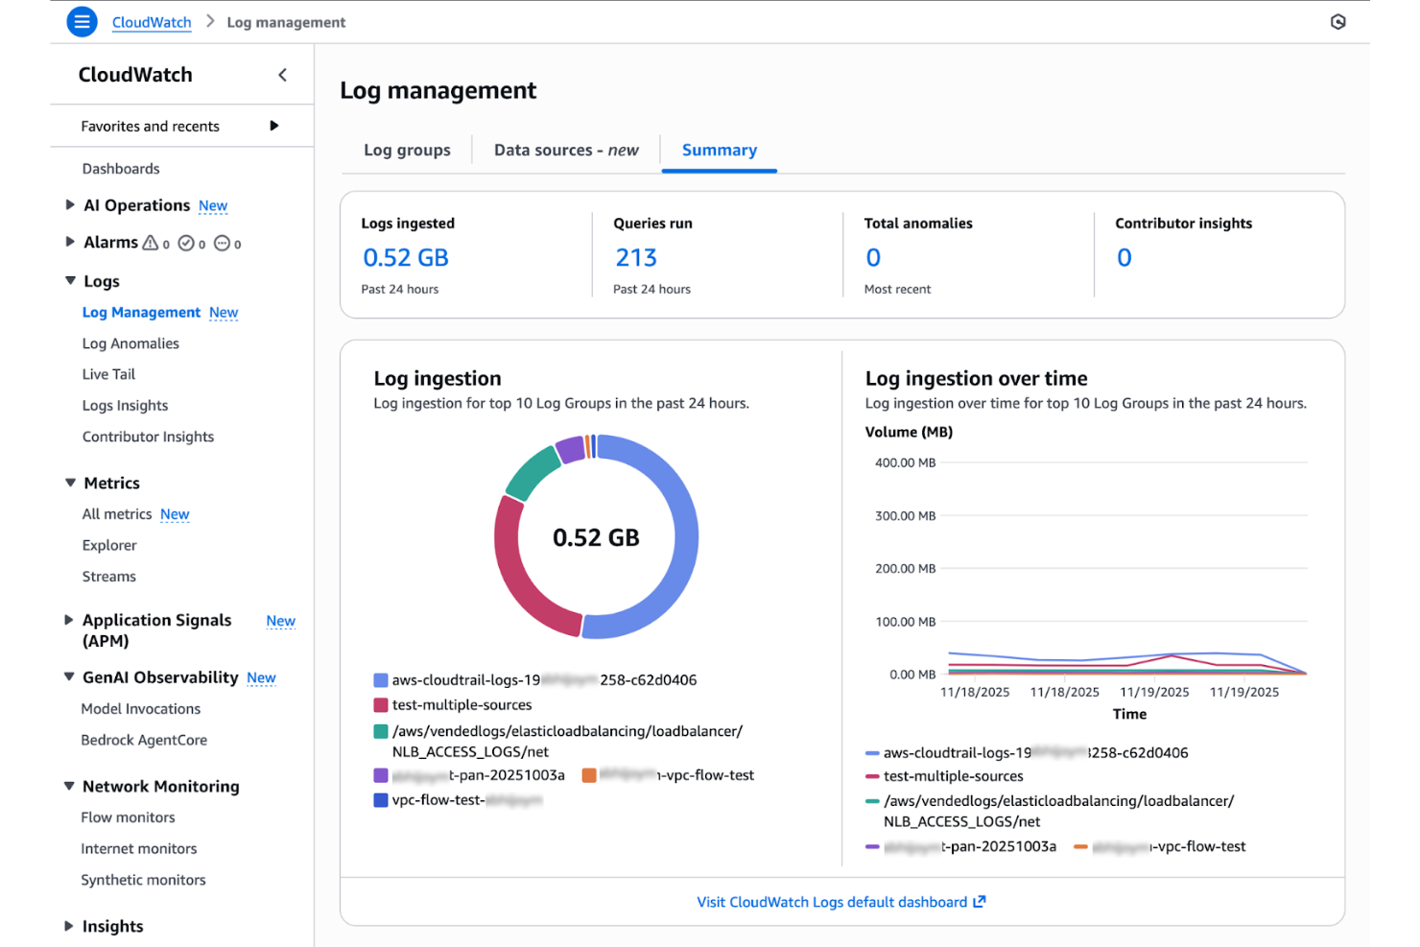Switch to the Log groups tab
This screenshot has height=947, width=1420.
(407, 150)
